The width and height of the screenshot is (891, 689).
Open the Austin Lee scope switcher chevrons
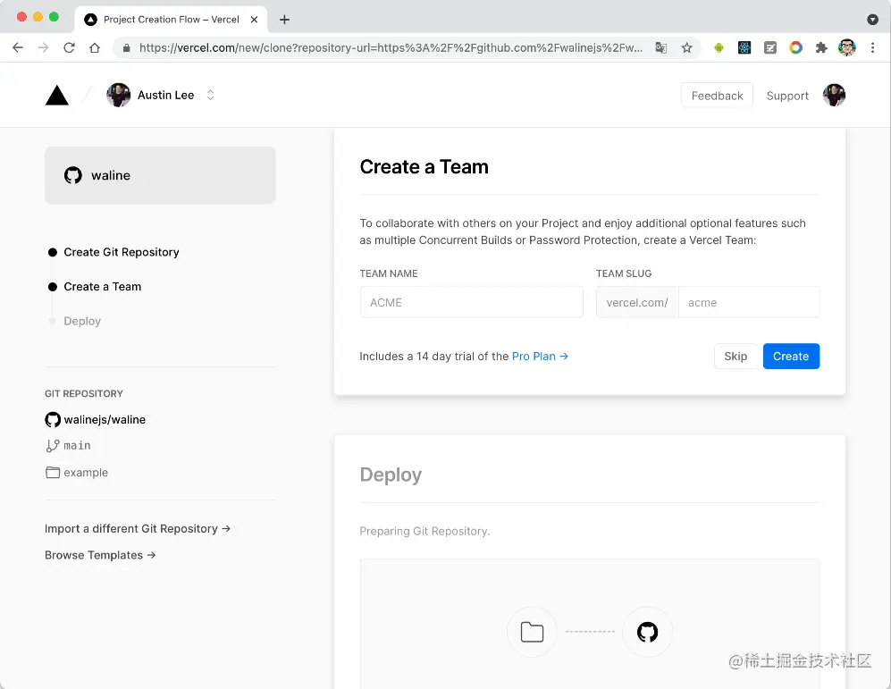210,95
